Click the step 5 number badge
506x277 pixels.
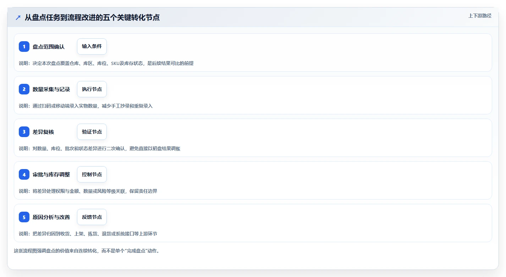click(24, 217)
